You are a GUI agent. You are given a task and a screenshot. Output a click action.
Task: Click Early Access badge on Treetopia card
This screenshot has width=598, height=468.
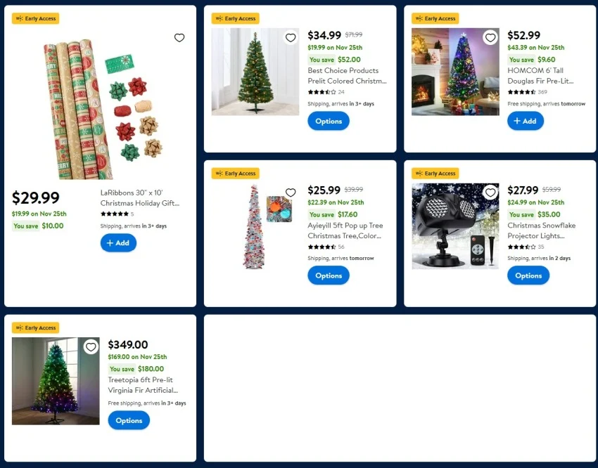[x=35, y=327]
